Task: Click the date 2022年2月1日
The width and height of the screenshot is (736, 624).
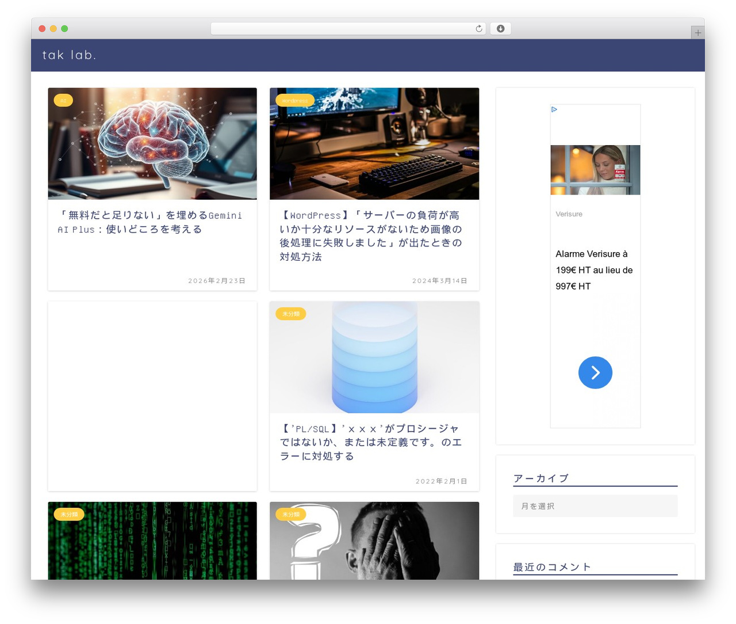Action: pyautogui.click(x=442, y=481)
